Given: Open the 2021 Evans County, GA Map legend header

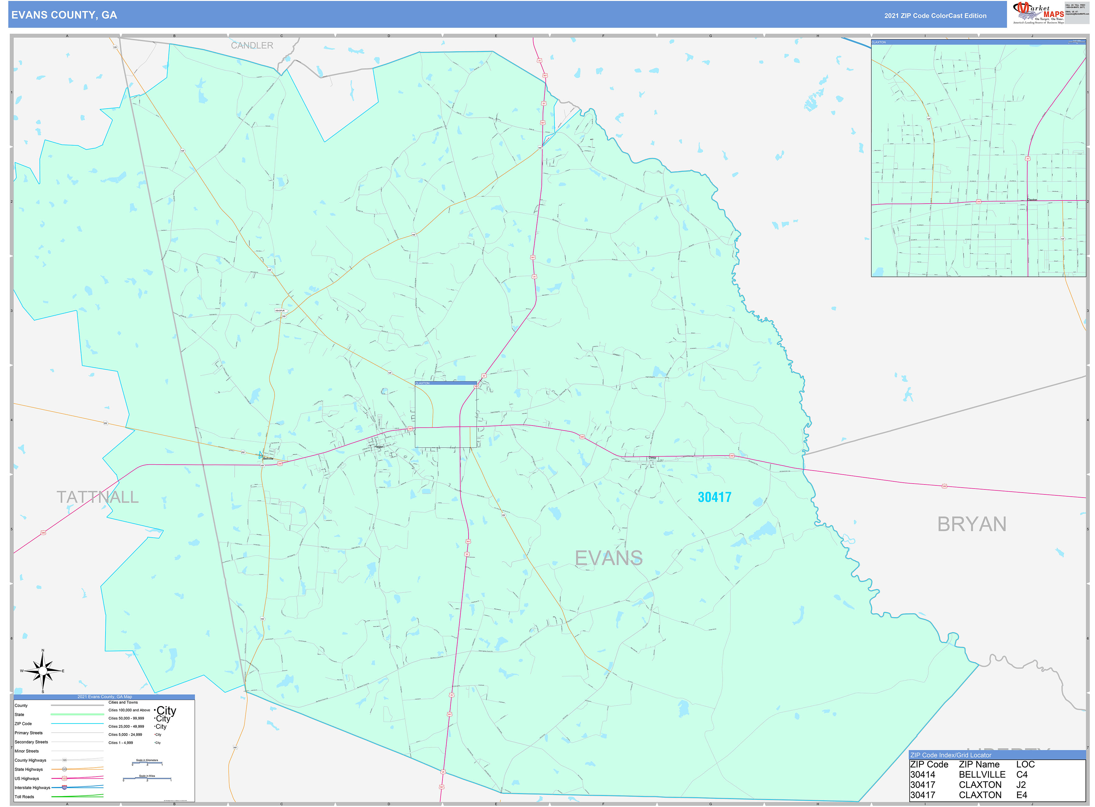Looking at the screenshot, I should click(105, 697).
